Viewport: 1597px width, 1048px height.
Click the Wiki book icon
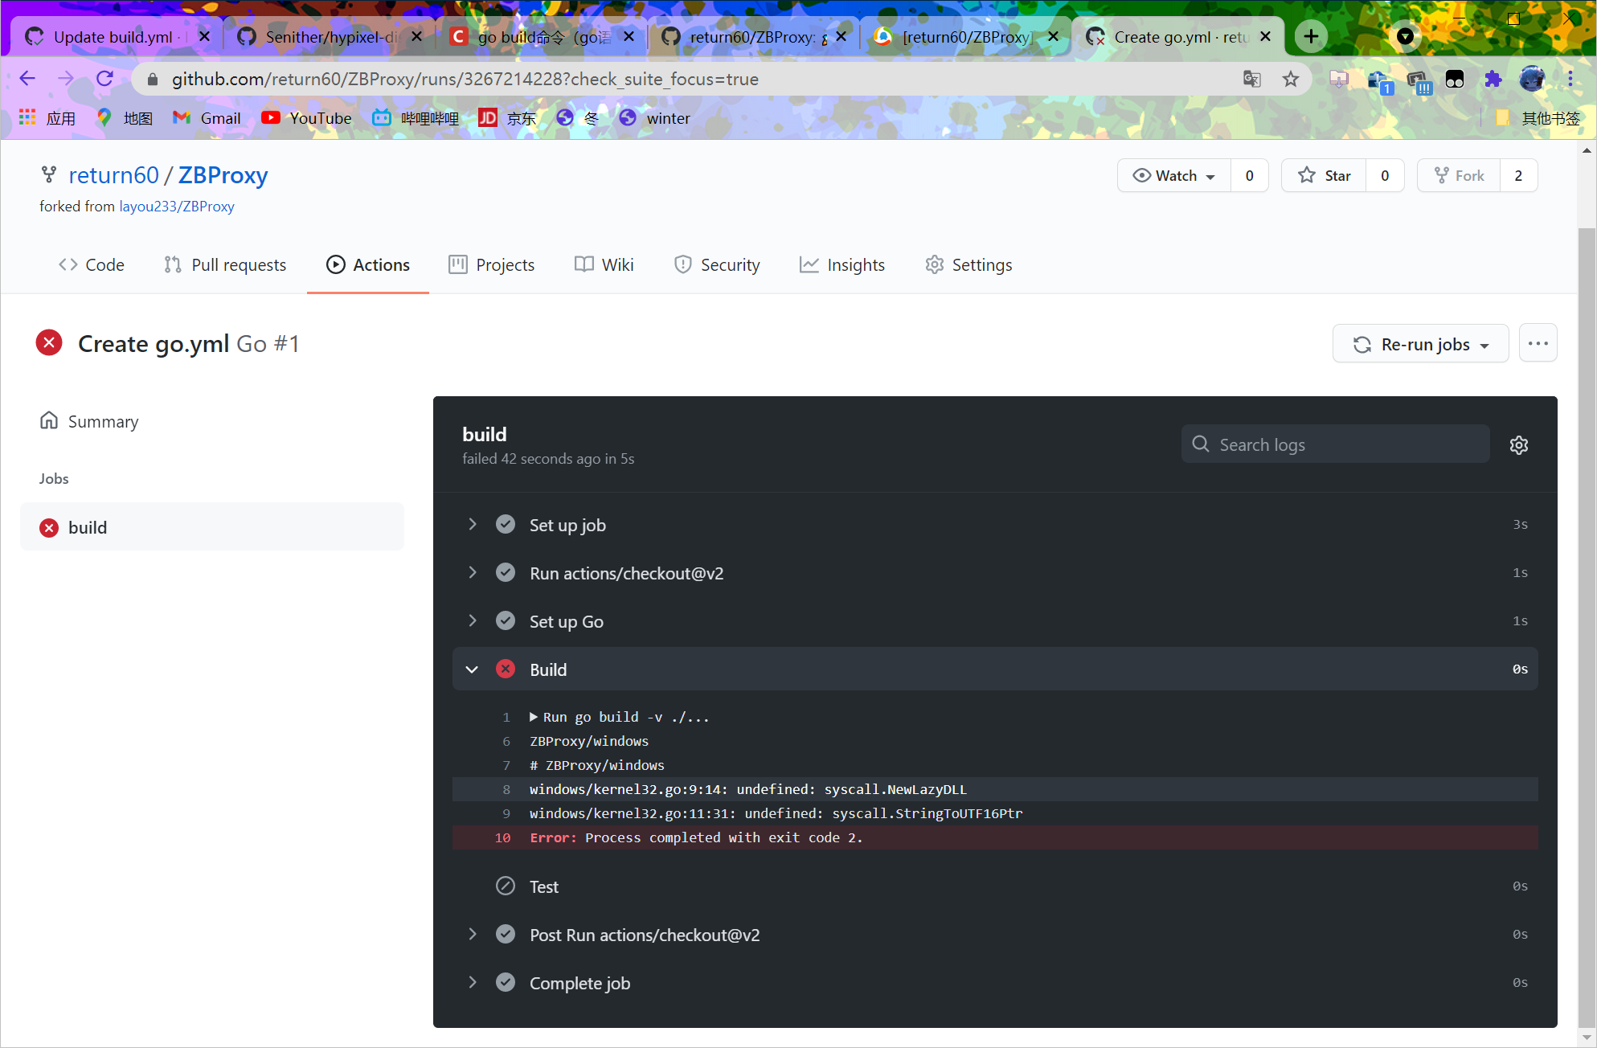[x=584, y=264]
